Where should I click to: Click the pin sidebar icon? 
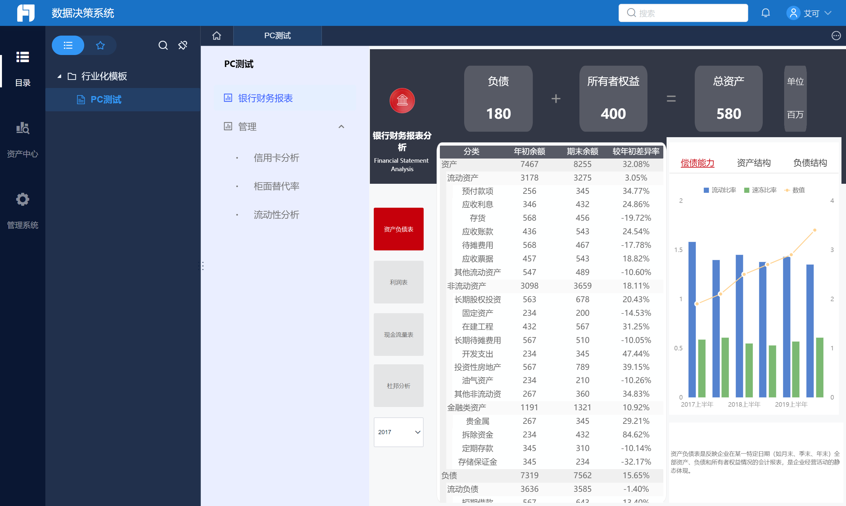click(x=183, y=45)
